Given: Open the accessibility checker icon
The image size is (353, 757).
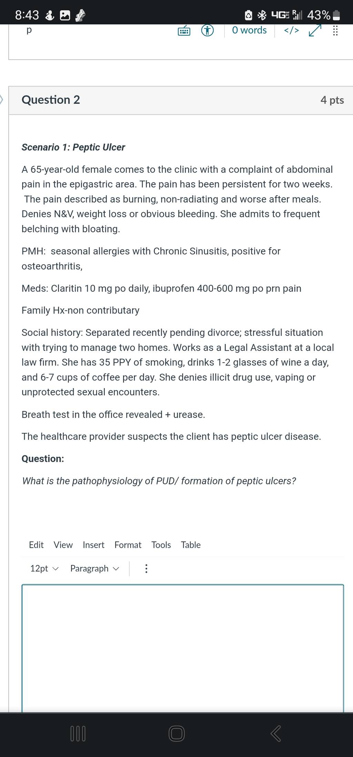Looking at the screenshot, I should click(207, 31).
